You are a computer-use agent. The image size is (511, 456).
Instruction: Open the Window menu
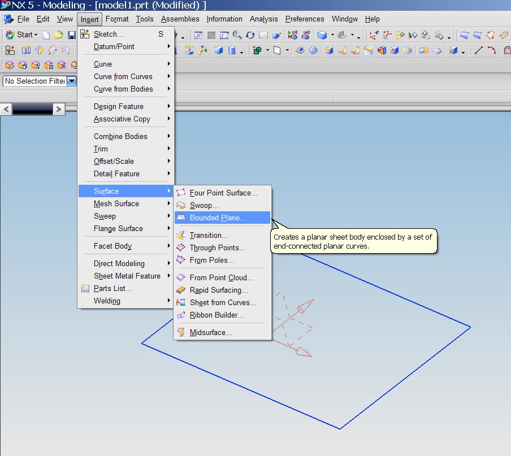point(344,19)
